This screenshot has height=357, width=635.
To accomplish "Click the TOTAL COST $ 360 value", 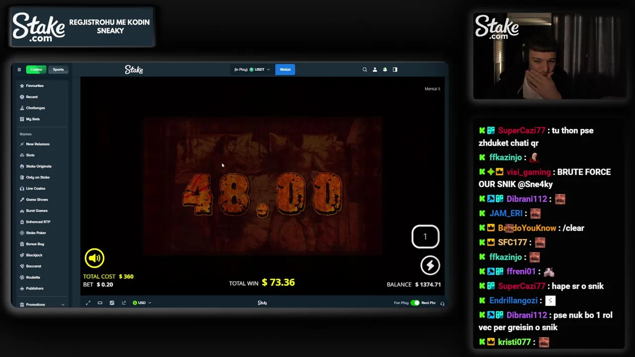I will [126, 276].
